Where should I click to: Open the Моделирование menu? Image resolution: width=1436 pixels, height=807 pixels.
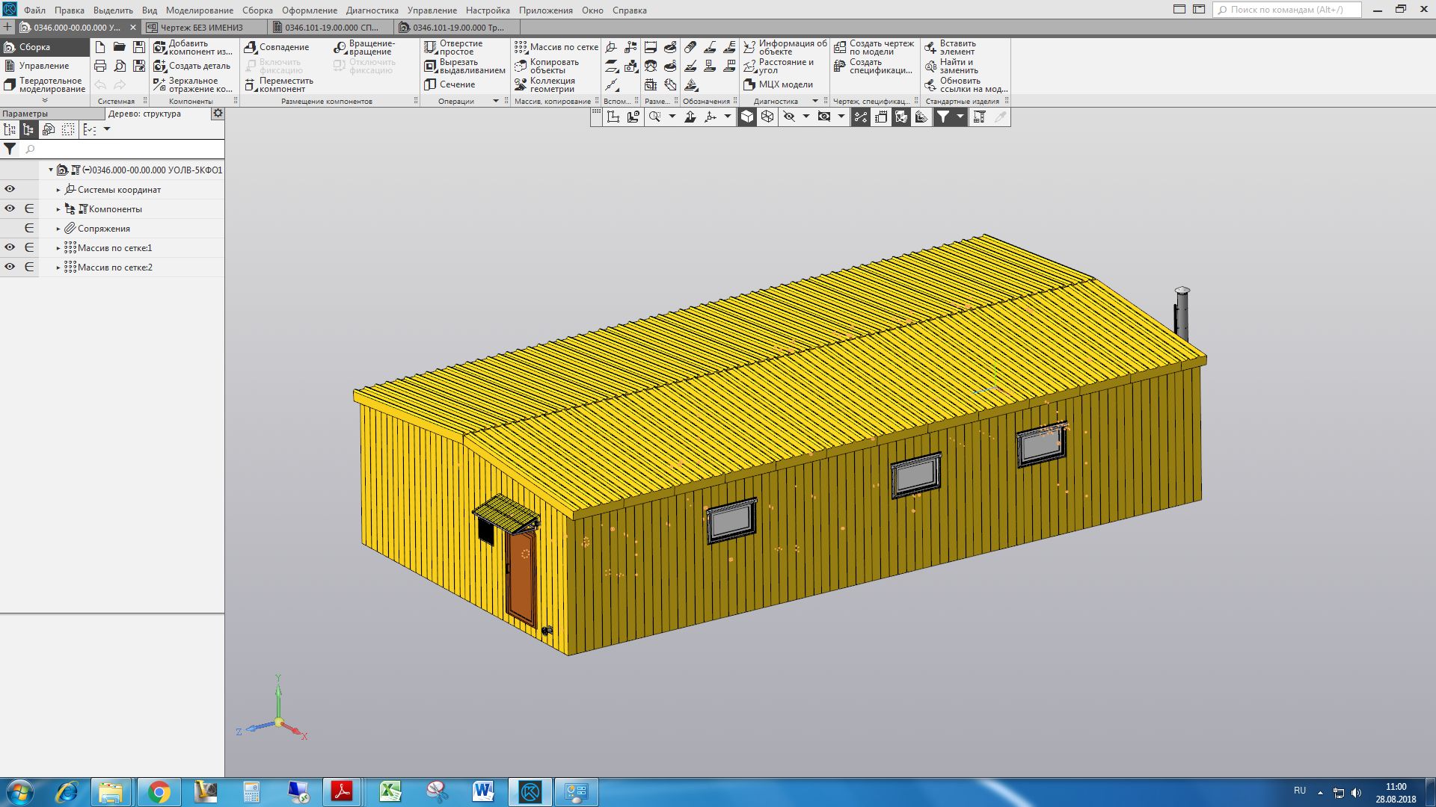(x=199, y=10)
